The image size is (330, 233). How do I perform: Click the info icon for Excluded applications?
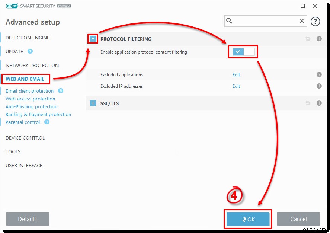click(319, 75)
